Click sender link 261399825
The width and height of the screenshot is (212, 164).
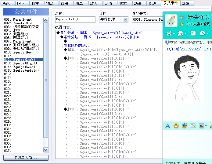pyautogui.click(x=190, y=49)
